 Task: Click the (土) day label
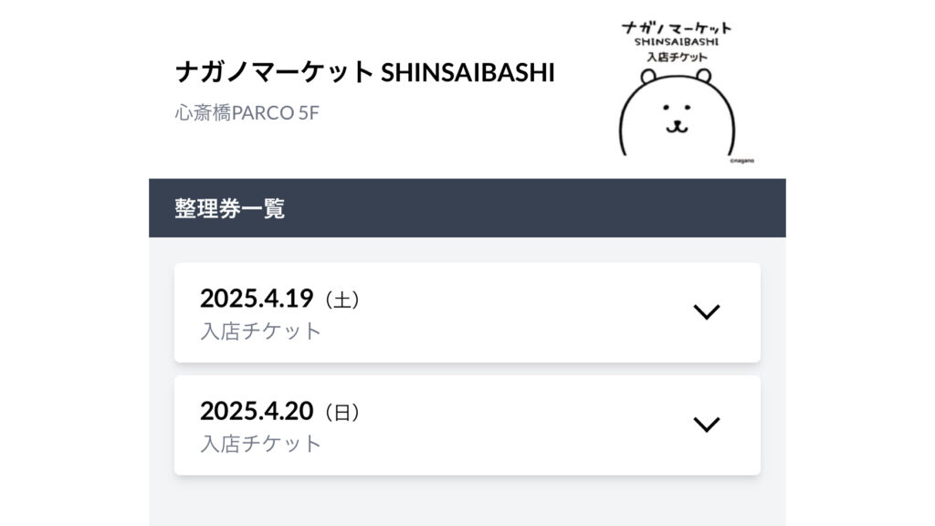[342, 300]
